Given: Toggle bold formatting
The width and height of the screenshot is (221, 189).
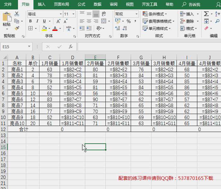Looking at the screenshot, I should [x=30, y=21].
